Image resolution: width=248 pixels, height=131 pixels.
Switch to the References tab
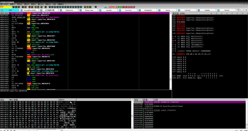69,10
